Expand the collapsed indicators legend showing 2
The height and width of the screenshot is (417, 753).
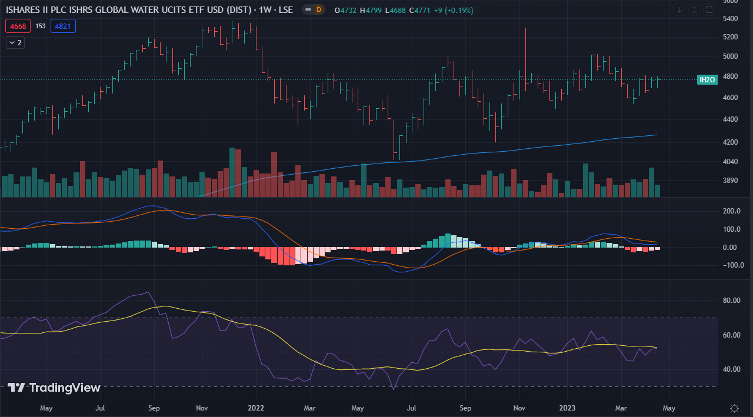(x=15, y=43)
